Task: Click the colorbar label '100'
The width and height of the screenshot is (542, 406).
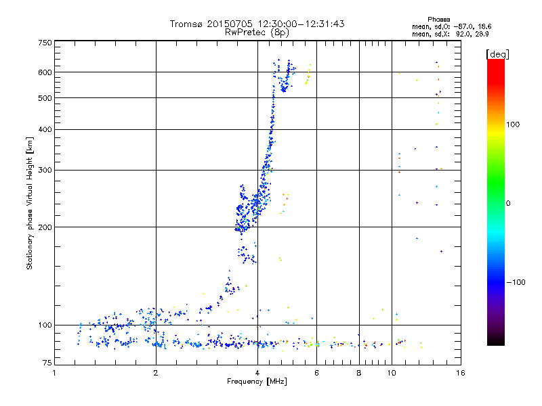Action: click(513, 125)
